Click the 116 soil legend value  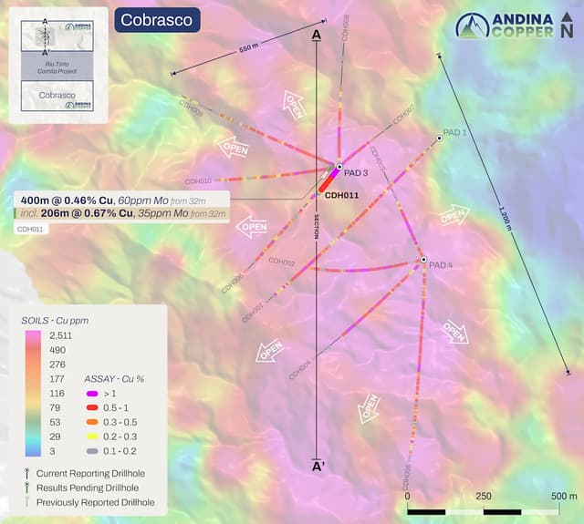57,394
